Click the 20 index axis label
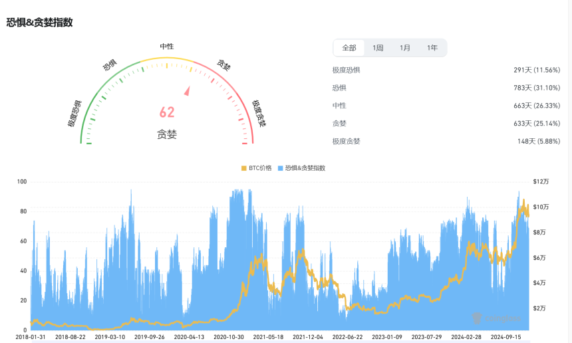Image resolution: width=572 pixels, height=343 pixels. click(23, 300)
